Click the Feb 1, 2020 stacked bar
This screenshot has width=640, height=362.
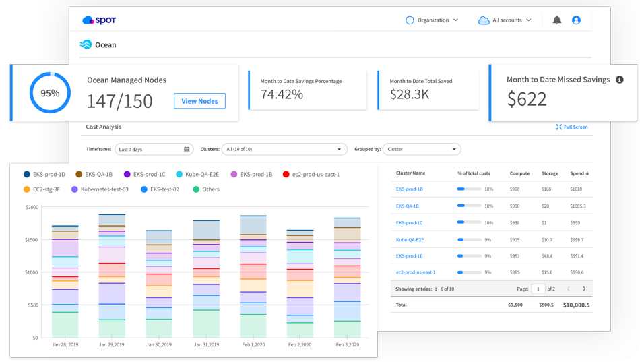pos(253,276)
